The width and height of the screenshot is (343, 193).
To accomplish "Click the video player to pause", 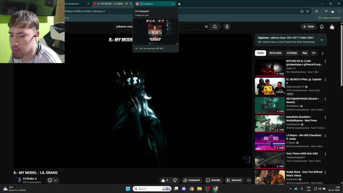I will click(133, 101).
